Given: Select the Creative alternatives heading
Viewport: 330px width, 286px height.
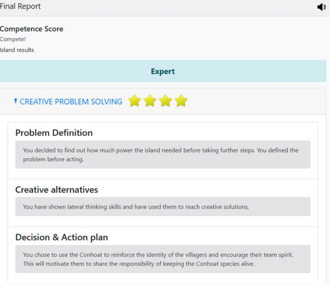Looking at the screenshot, I should 56,190.
